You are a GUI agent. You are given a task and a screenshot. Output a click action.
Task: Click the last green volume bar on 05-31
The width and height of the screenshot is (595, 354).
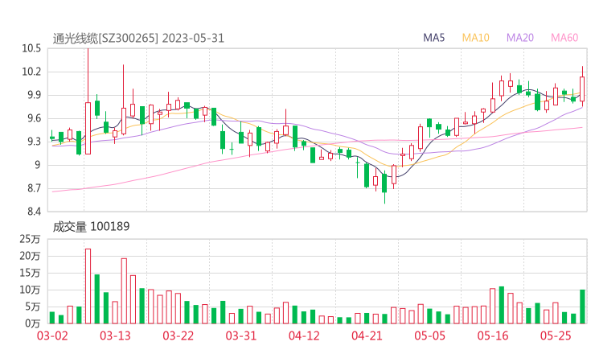click(582, 307)
